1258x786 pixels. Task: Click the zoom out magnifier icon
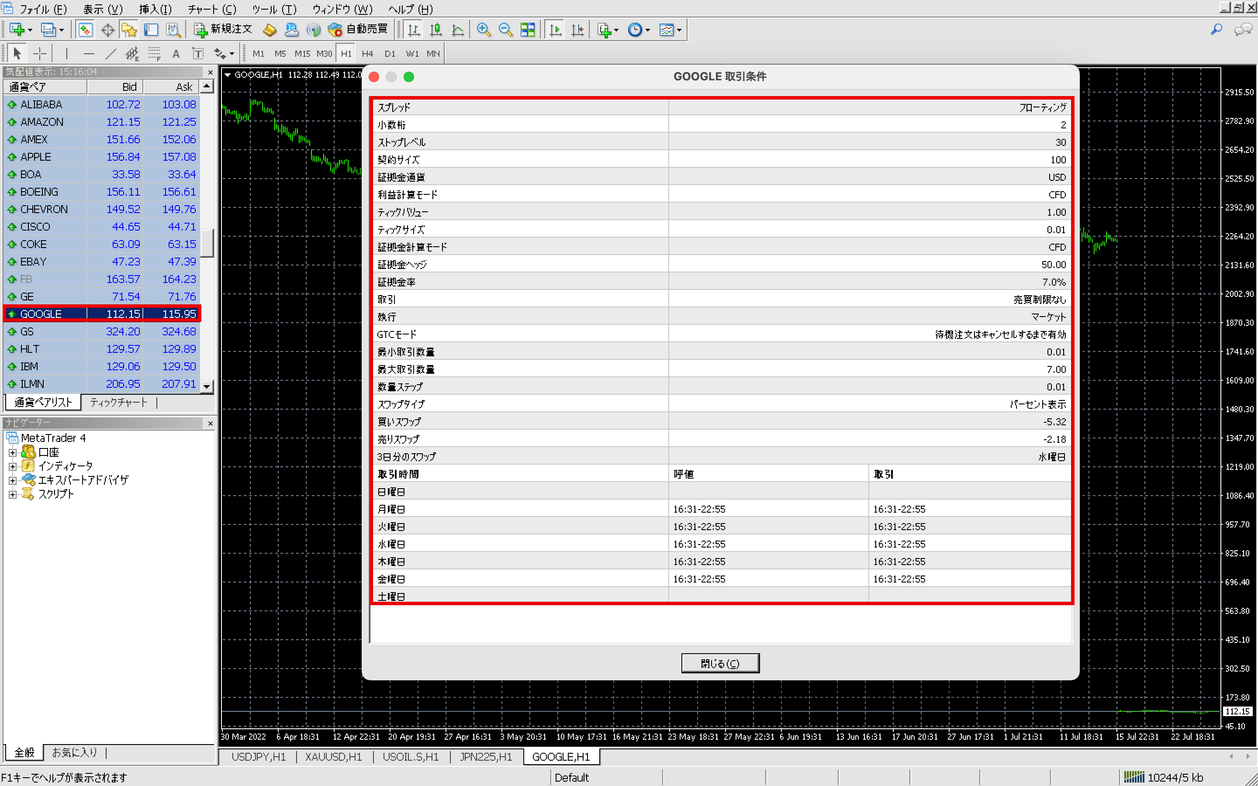(x=505, y=30)
